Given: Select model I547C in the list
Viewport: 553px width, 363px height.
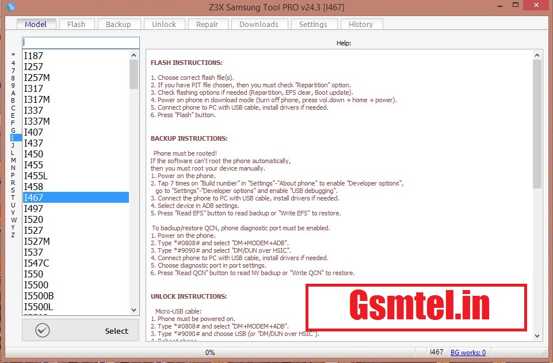Looking at the screenshot, I should [76, 264].
